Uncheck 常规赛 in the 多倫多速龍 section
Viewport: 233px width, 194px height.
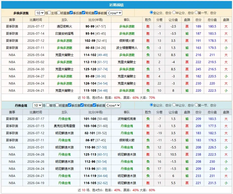(84, 13)
